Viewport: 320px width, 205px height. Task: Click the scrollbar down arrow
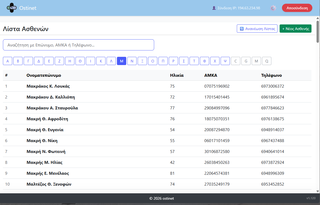318,191
